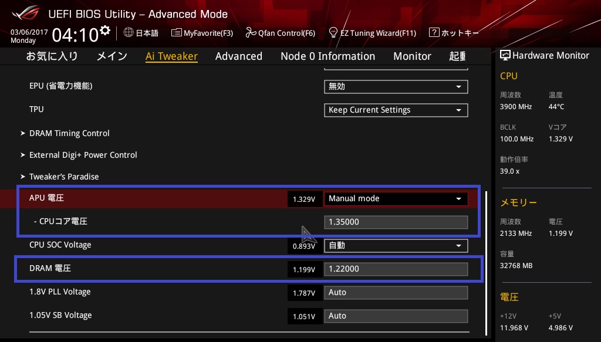
Task: Click the 11.968 V +12V reading
Action: tap(514, 328)
